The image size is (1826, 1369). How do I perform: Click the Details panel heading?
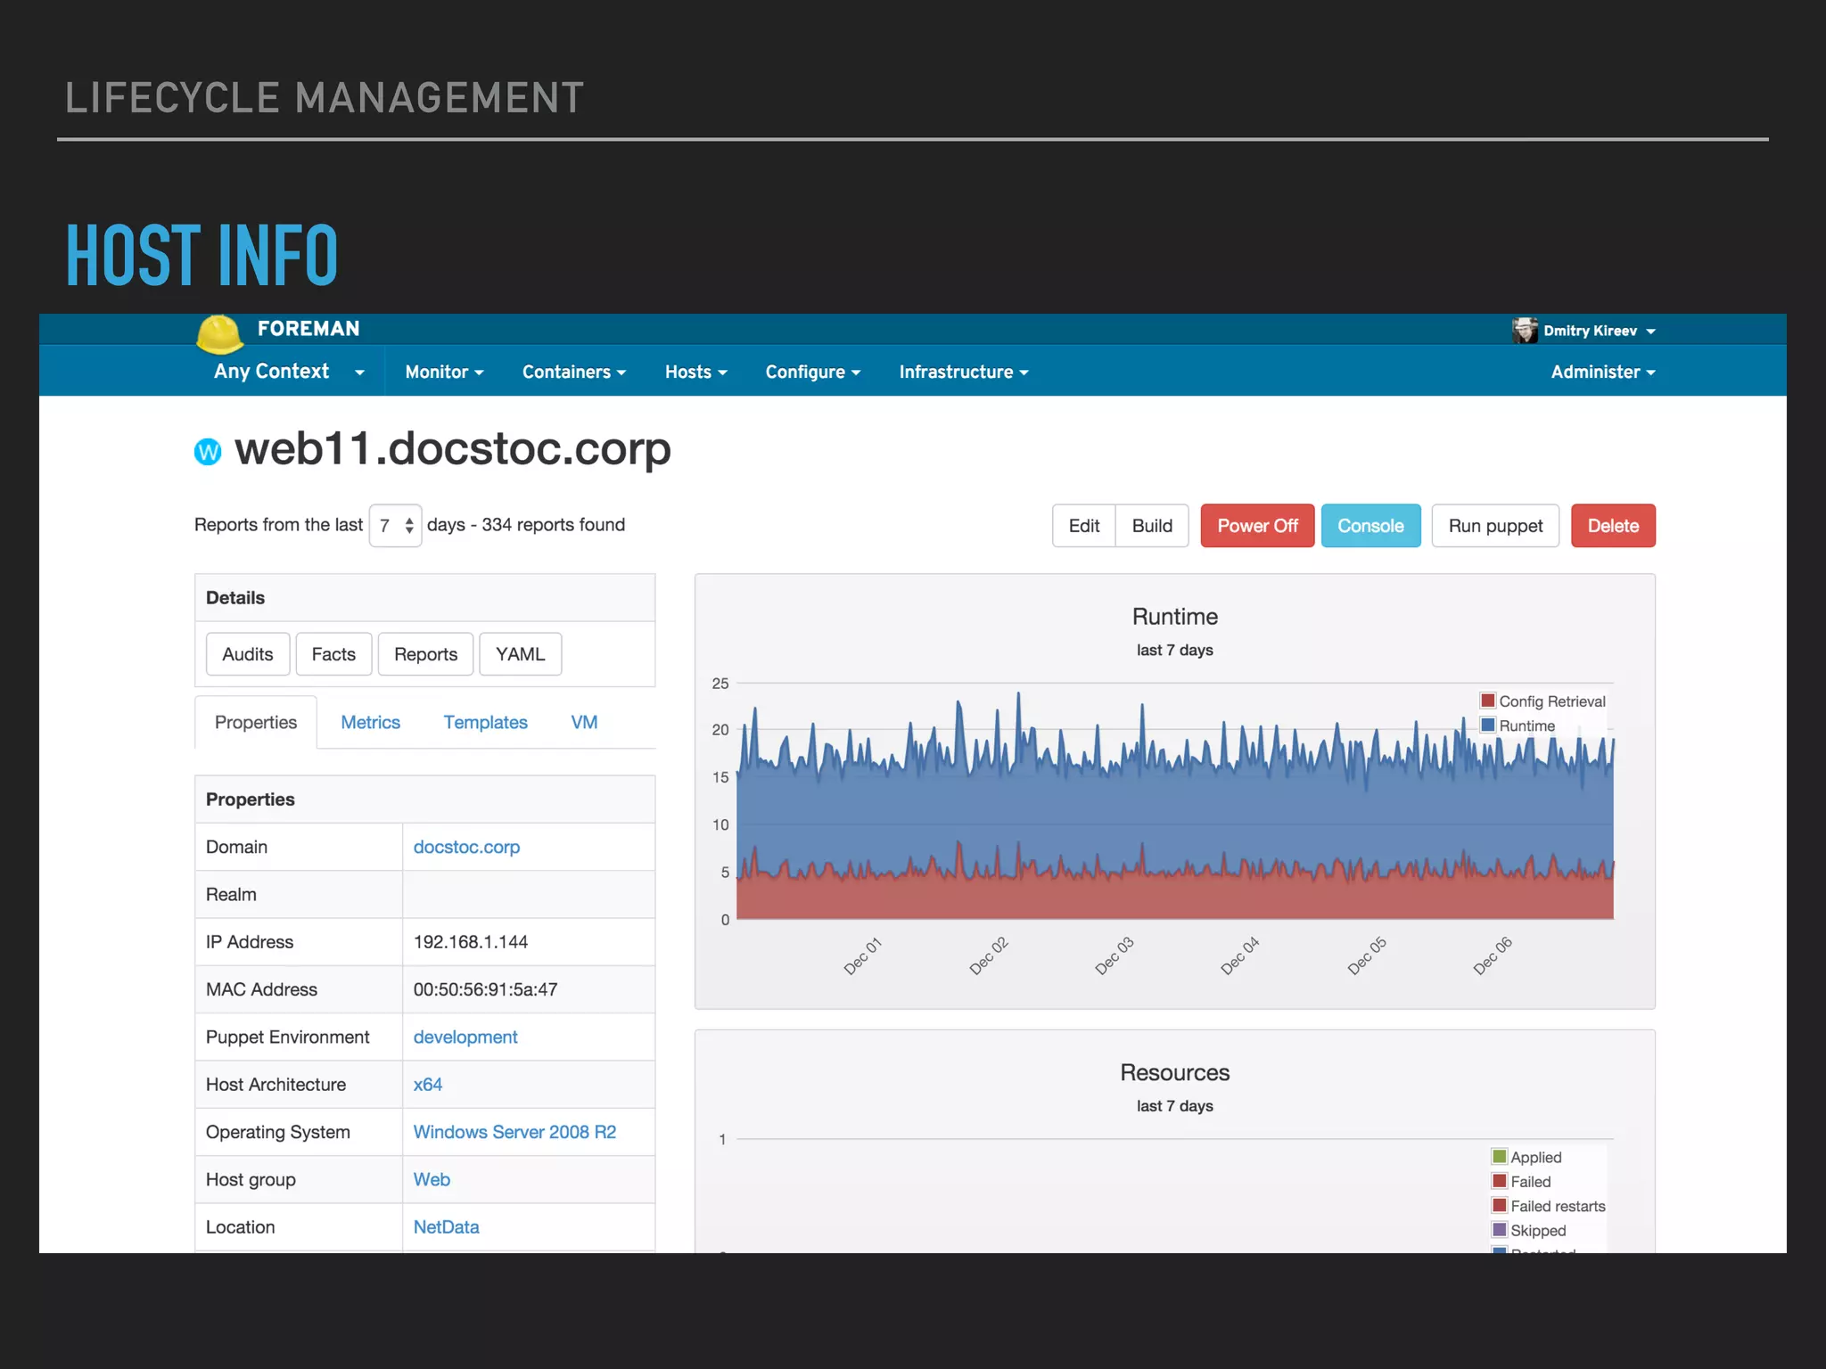235,598
